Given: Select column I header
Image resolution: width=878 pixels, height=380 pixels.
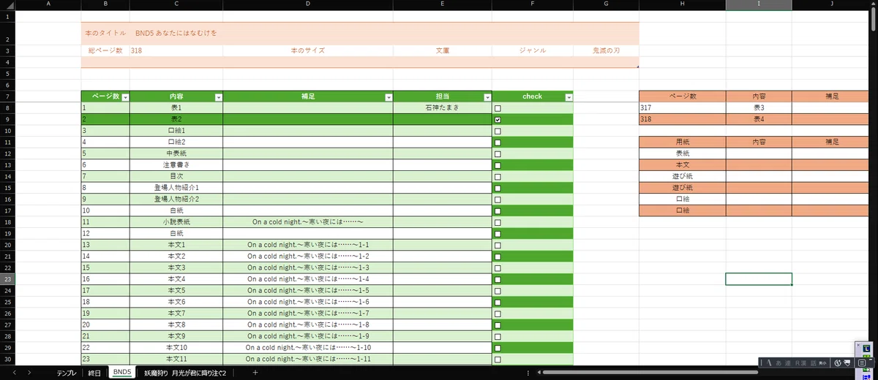Looking at the screenshot, I should coord(759,5).
